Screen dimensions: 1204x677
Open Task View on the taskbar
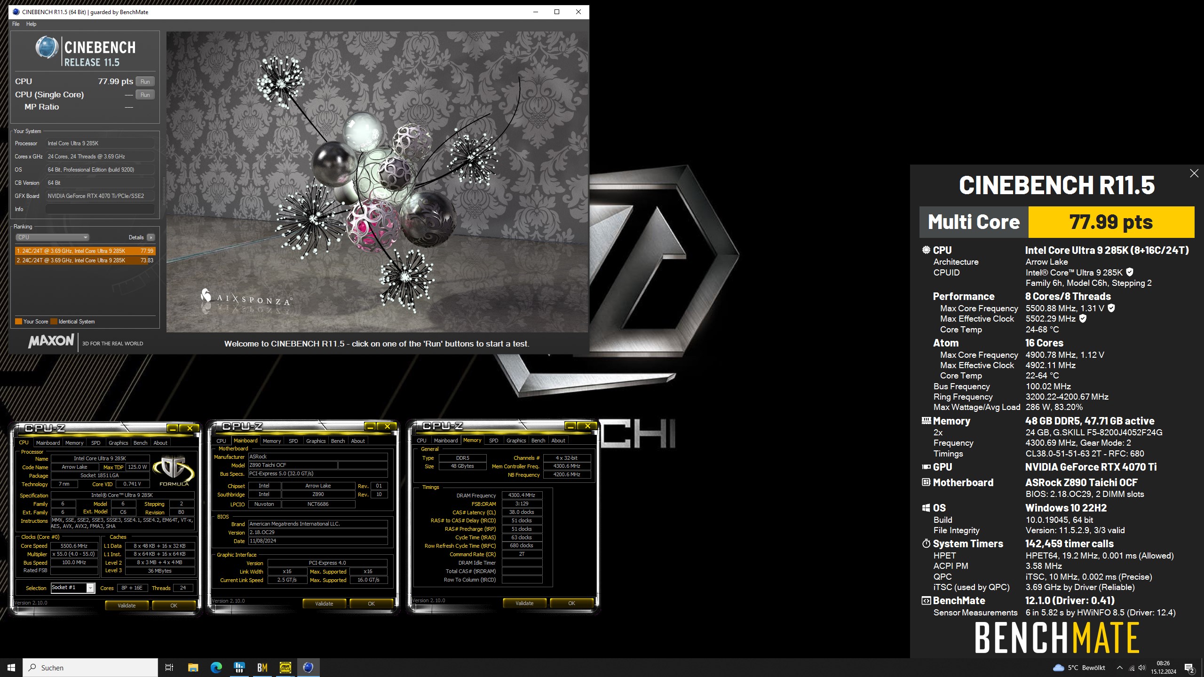(x=169, y=668)
